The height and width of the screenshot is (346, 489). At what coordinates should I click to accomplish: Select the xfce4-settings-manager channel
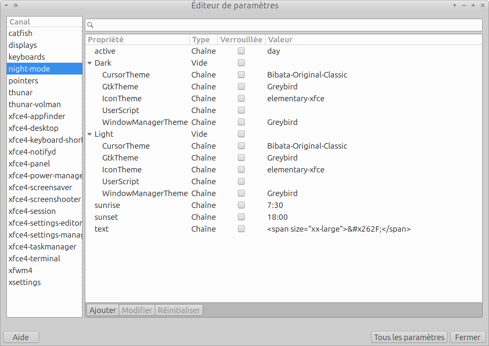(44, 235)
